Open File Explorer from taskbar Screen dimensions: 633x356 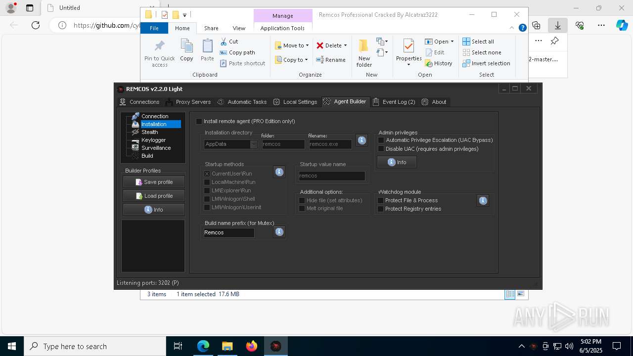coord(227,346)
